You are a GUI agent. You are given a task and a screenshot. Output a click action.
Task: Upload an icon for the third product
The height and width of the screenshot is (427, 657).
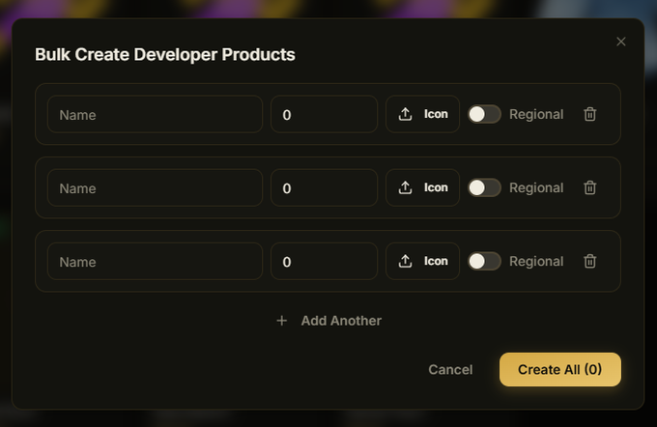tap(422, 261)
